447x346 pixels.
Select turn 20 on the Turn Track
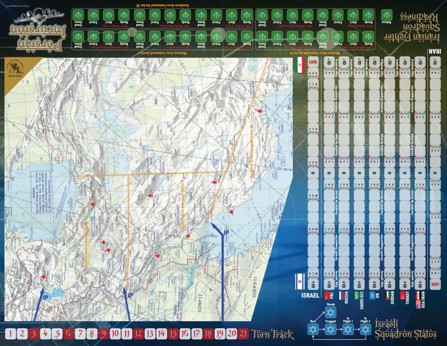click(232, 334)
